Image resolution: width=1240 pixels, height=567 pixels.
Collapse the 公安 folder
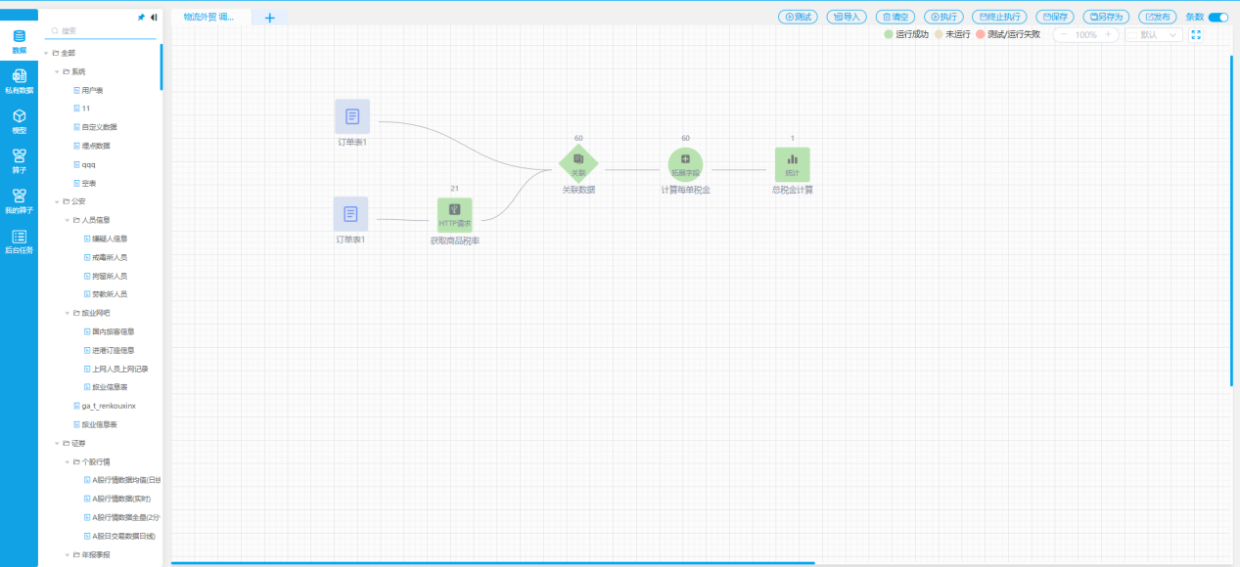pyautogui.click(x=57, y=201)
